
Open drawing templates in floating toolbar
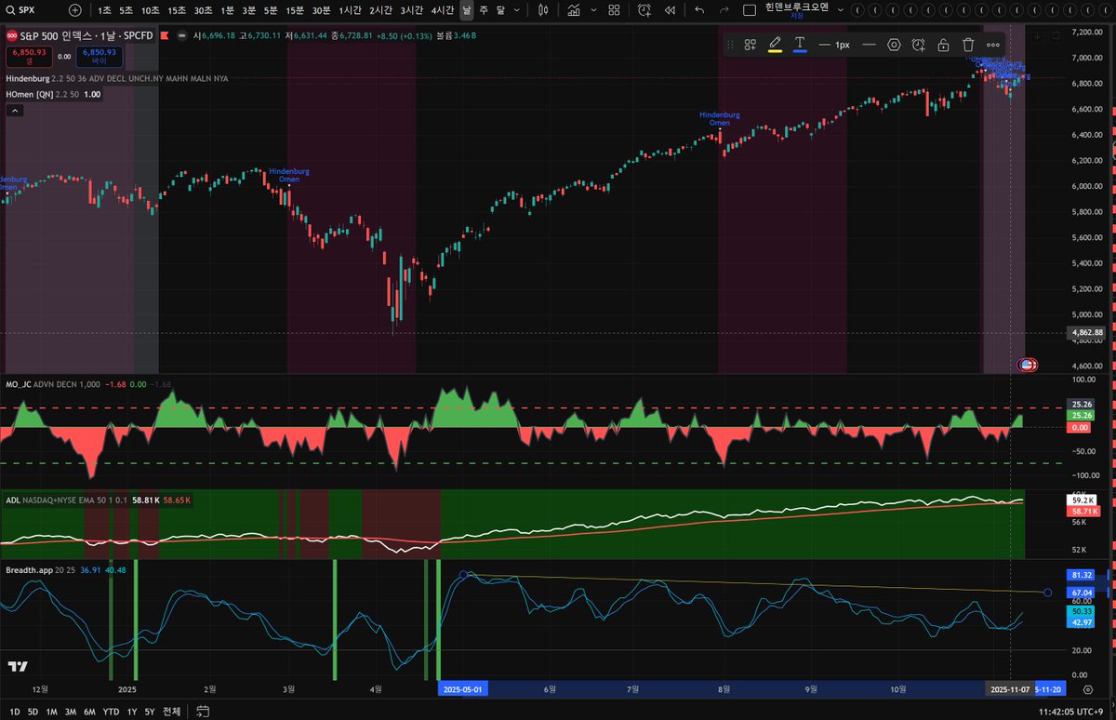(x=750, y=45)
